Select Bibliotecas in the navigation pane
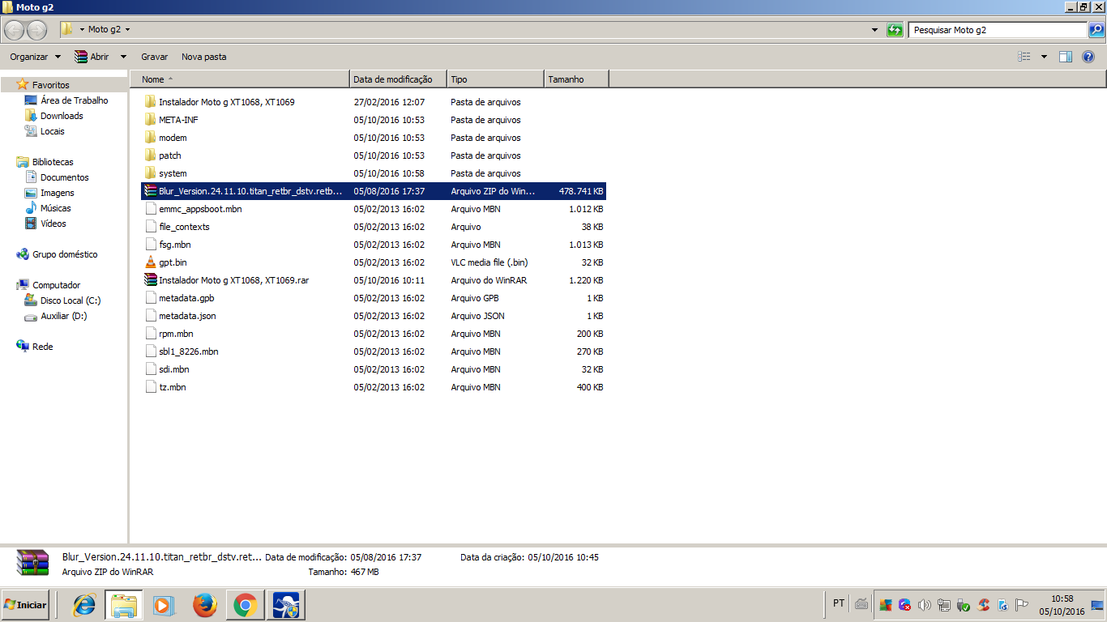1107x622 pixels. point(53,162)
